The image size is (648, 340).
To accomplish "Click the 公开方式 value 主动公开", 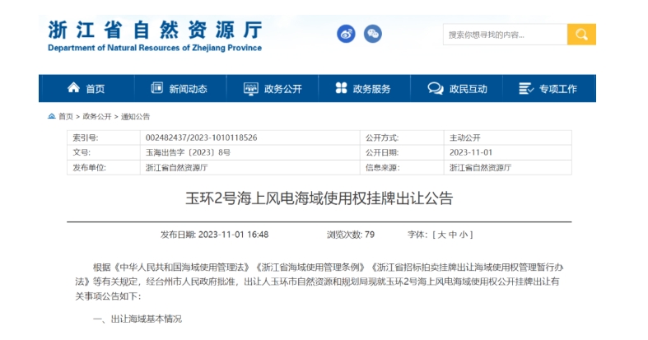I will tap(465, 137).
